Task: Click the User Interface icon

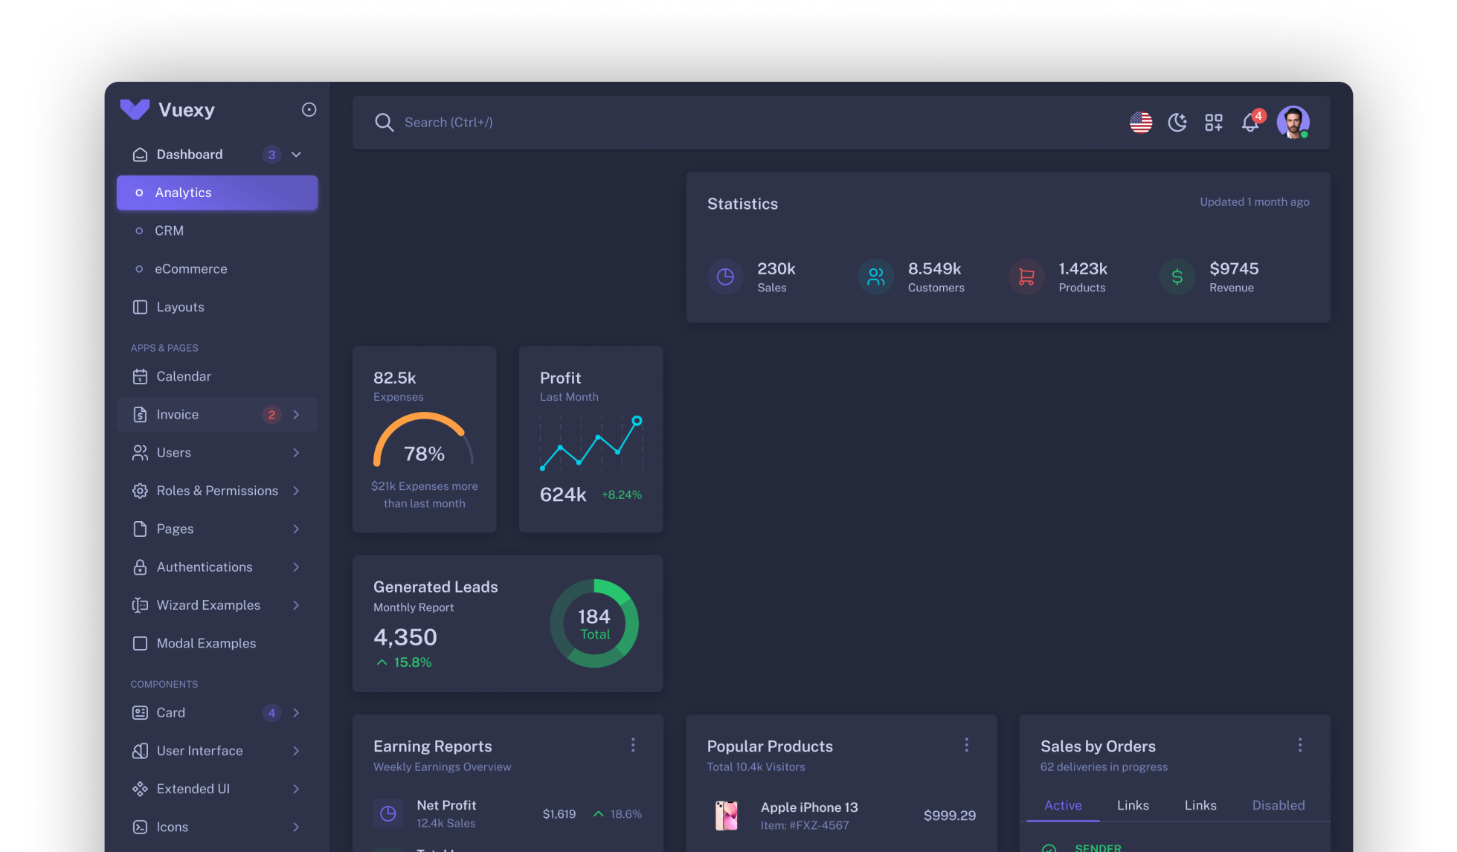Action: click(140, 751)
